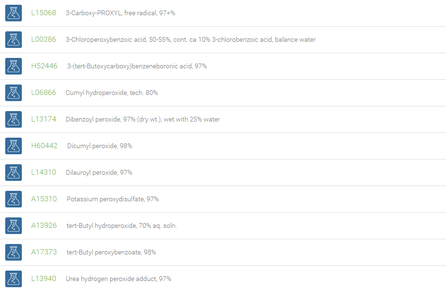Viewport: 446px width, 291px height.
Task: Click the flask icon beside L15068
Action: pyautogui.click(x=13, y=13)
